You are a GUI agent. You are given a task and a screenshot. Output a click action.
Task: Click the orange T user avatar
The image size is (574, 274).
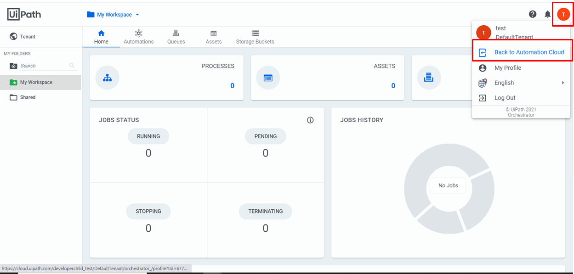click(x=563, y=14)
